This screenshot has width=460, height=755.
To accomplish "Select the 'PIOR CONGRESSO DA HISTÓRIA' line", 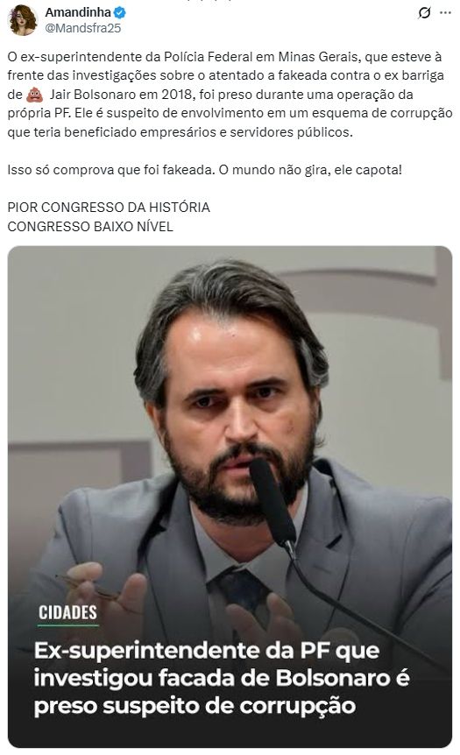I will [109, 208].
